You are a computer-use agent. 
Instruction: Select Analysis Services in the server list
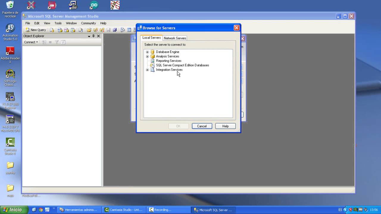(x=168, y=56)
